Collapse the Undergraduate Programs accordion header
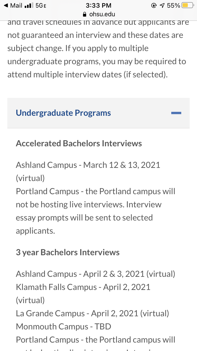The height and width of the screenshot is (351, 197). (x=98, y=113)
